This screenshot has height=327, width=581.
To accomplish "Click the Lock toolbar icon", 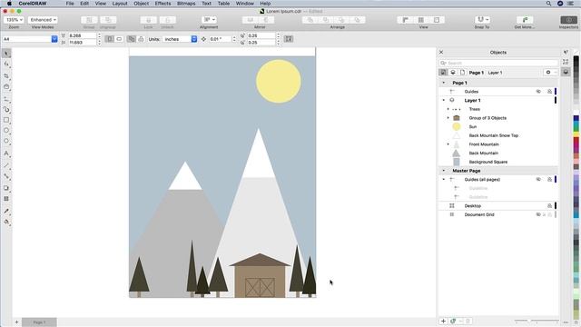I will (148, 20).
